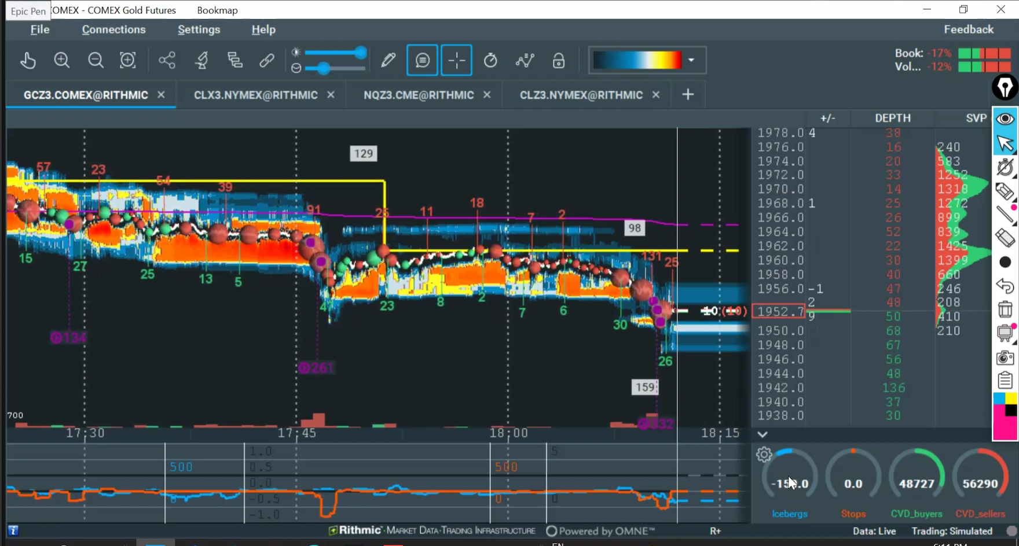The image size is (1019, 546).
Task: Click the highlighted current price 1952.7
Action: coord(779,311)
